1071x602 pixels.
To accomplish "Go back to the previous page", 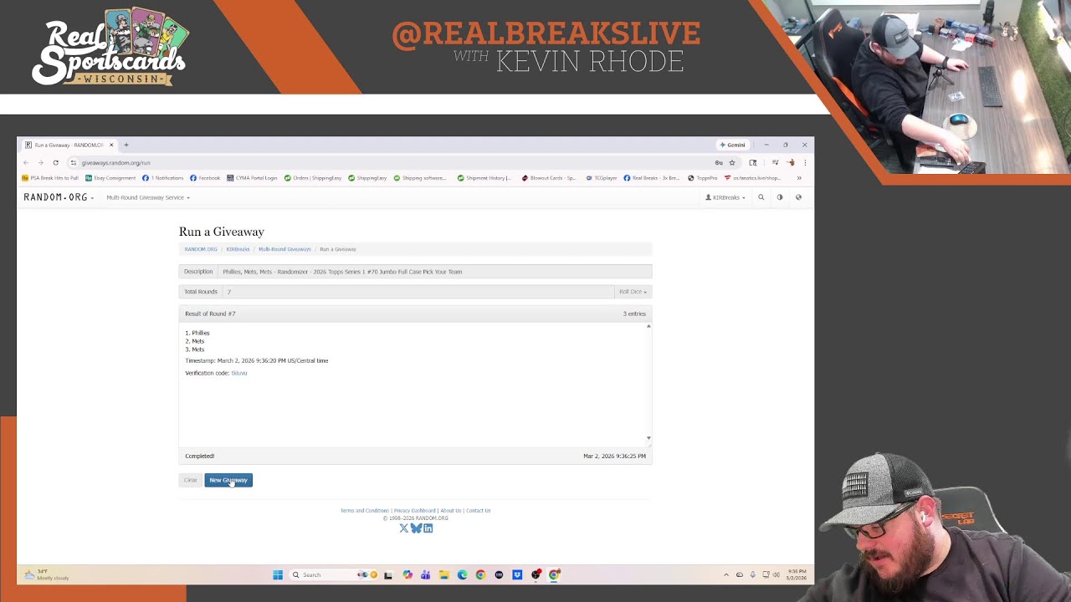I will coord(26,163).
